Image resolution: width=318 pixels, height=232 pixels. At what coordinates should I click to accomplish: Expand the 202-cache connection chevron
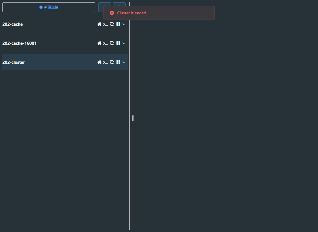tap(123, 24)
